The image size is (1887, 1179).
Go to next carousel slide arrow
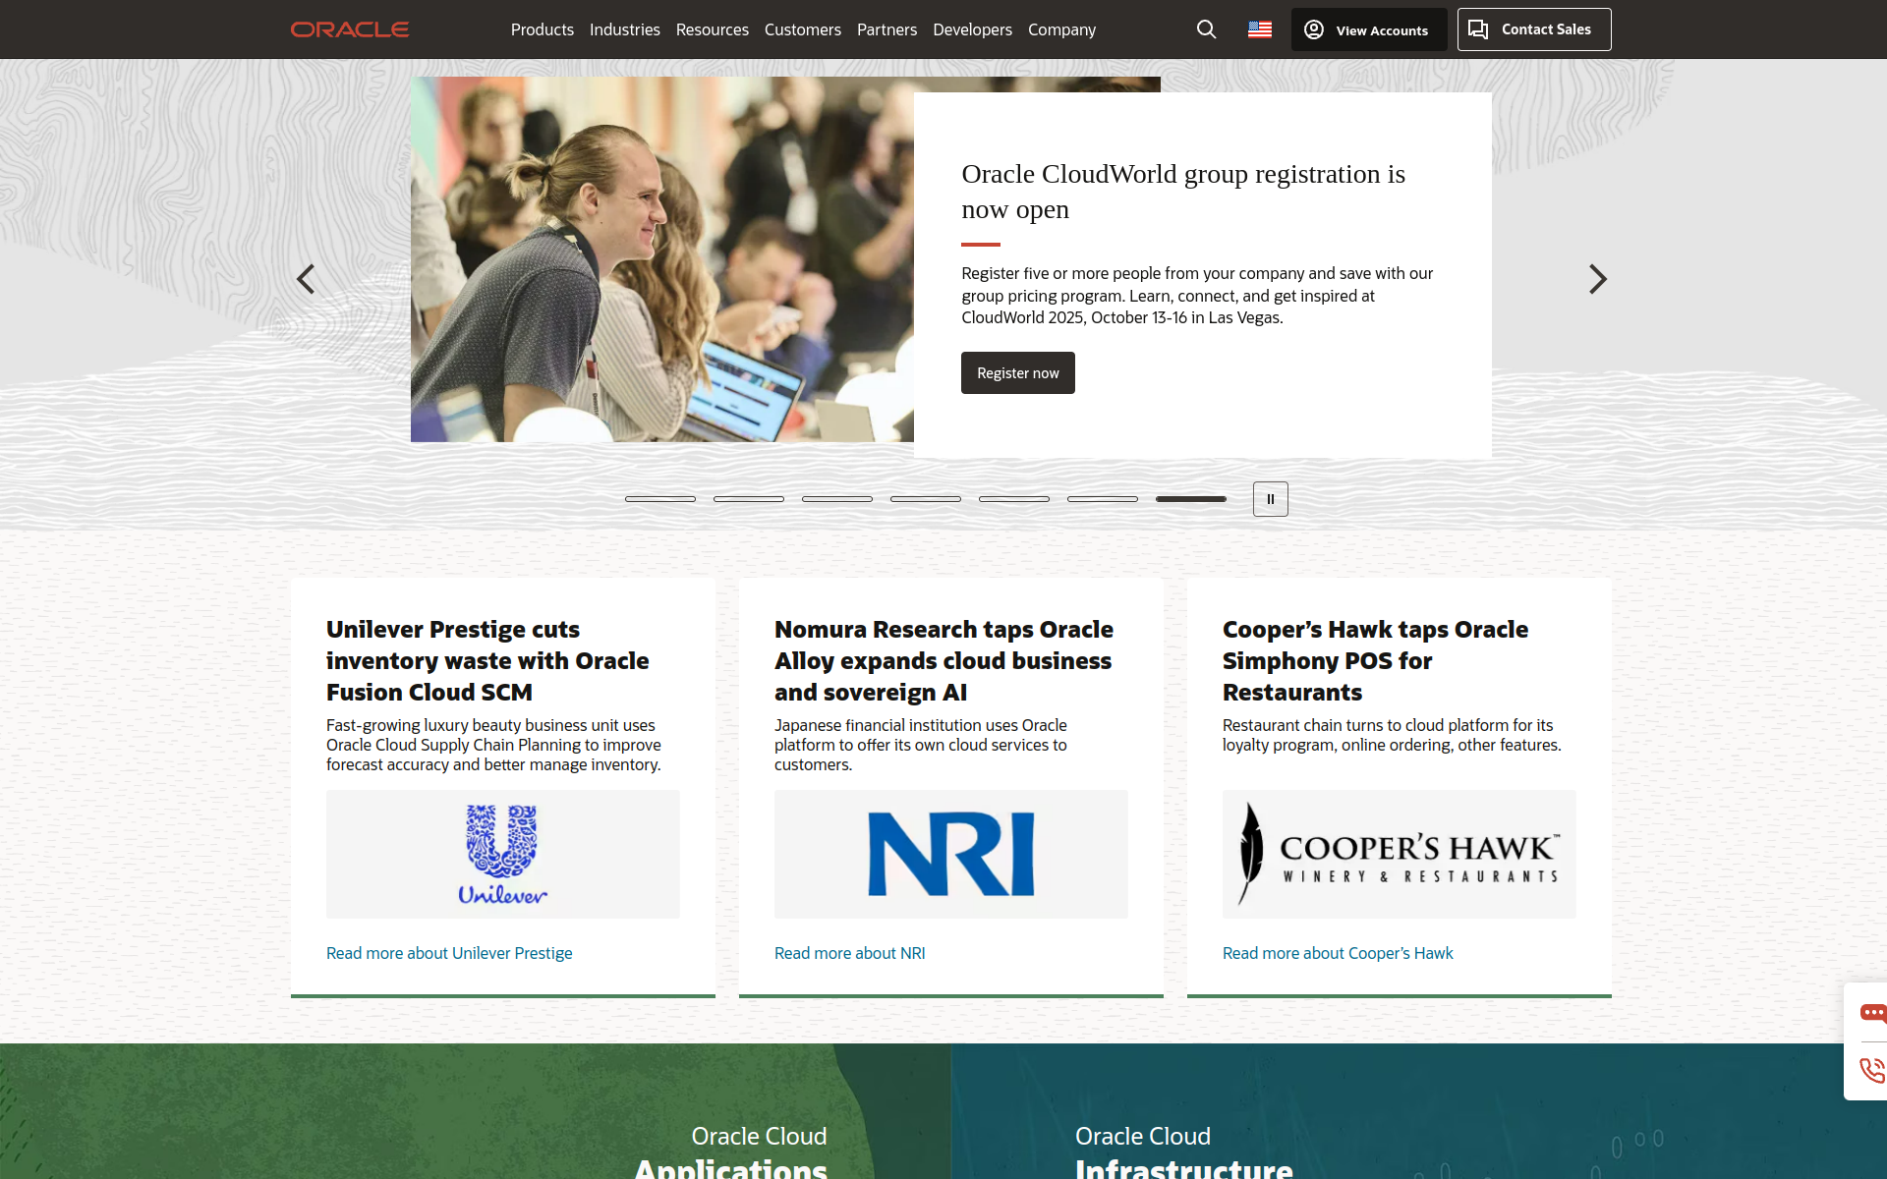pos(1598,279)
